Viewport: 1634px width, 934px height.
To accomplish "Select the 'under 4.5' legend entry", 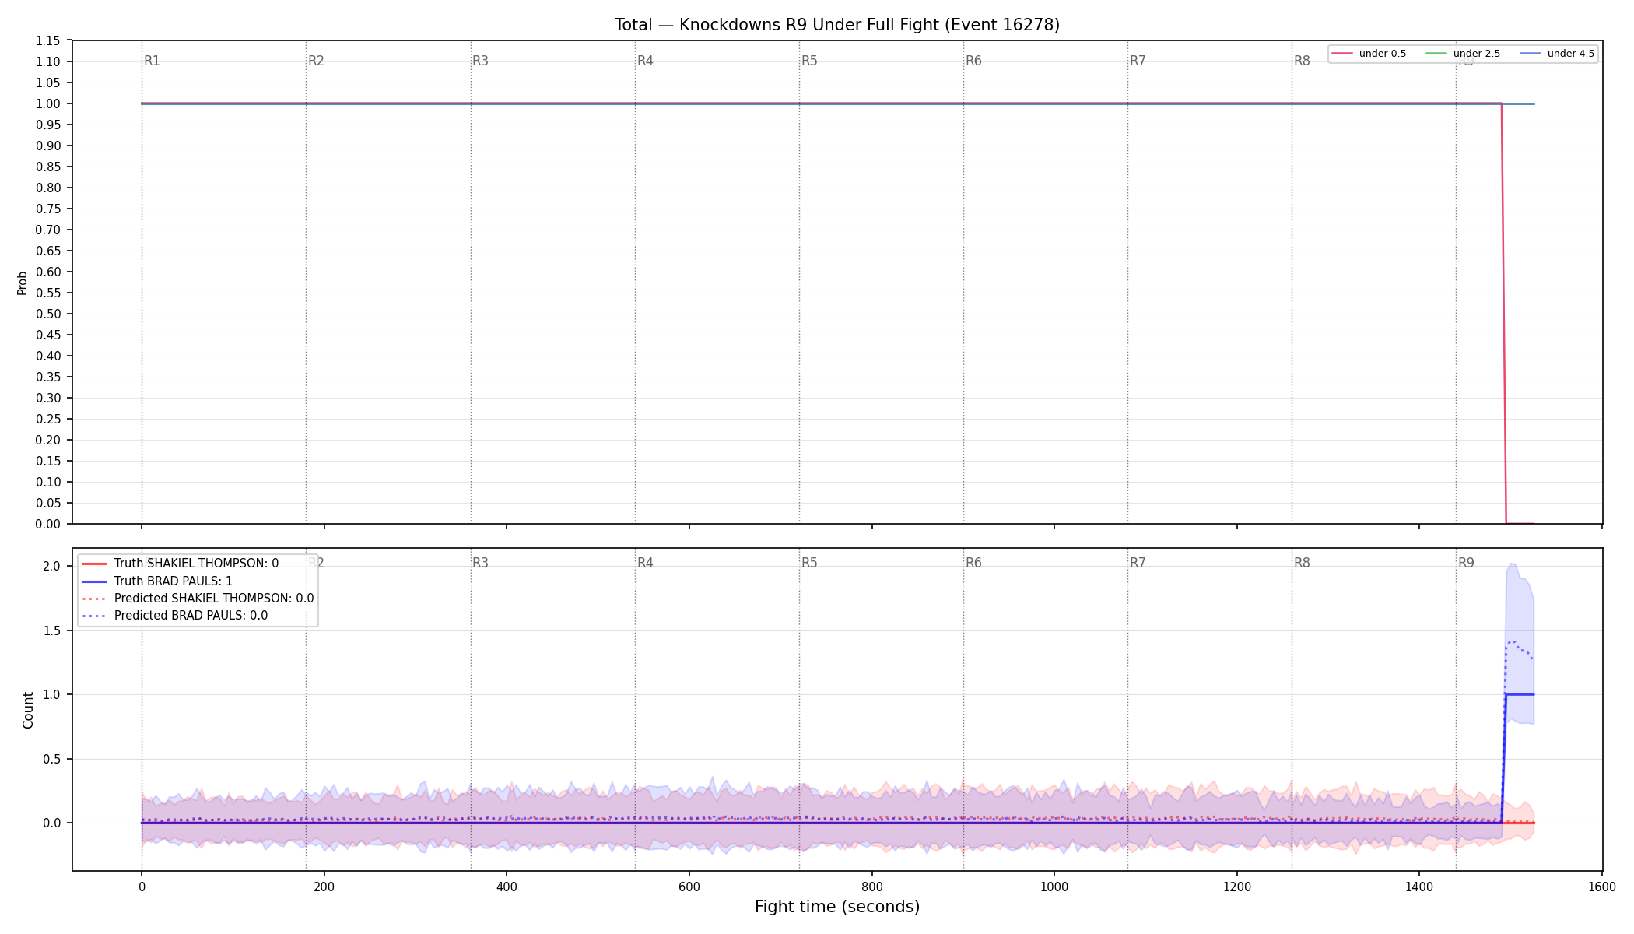I will tap(1557, 54).
